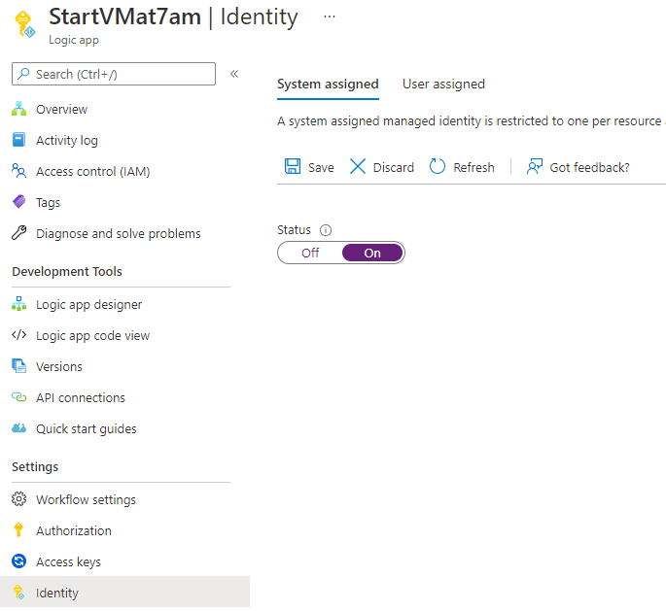Collapse the sidebar with double chevron

[234, 74]
